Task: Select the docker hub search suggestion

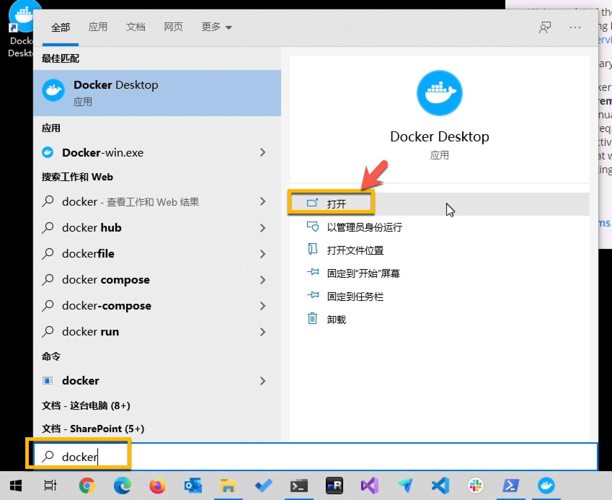Action: (x=157, y=228)
